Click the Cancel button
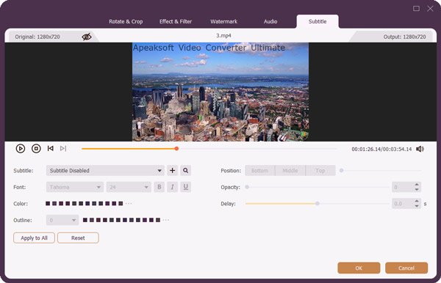 click(x=406, y=268)
